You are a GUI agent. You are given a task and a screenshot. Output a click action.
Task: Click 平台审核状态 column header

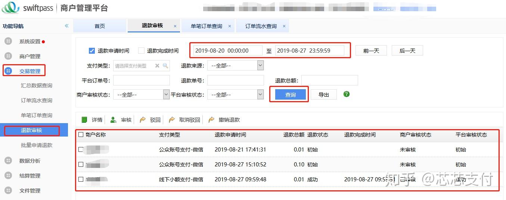coord(471,135)
